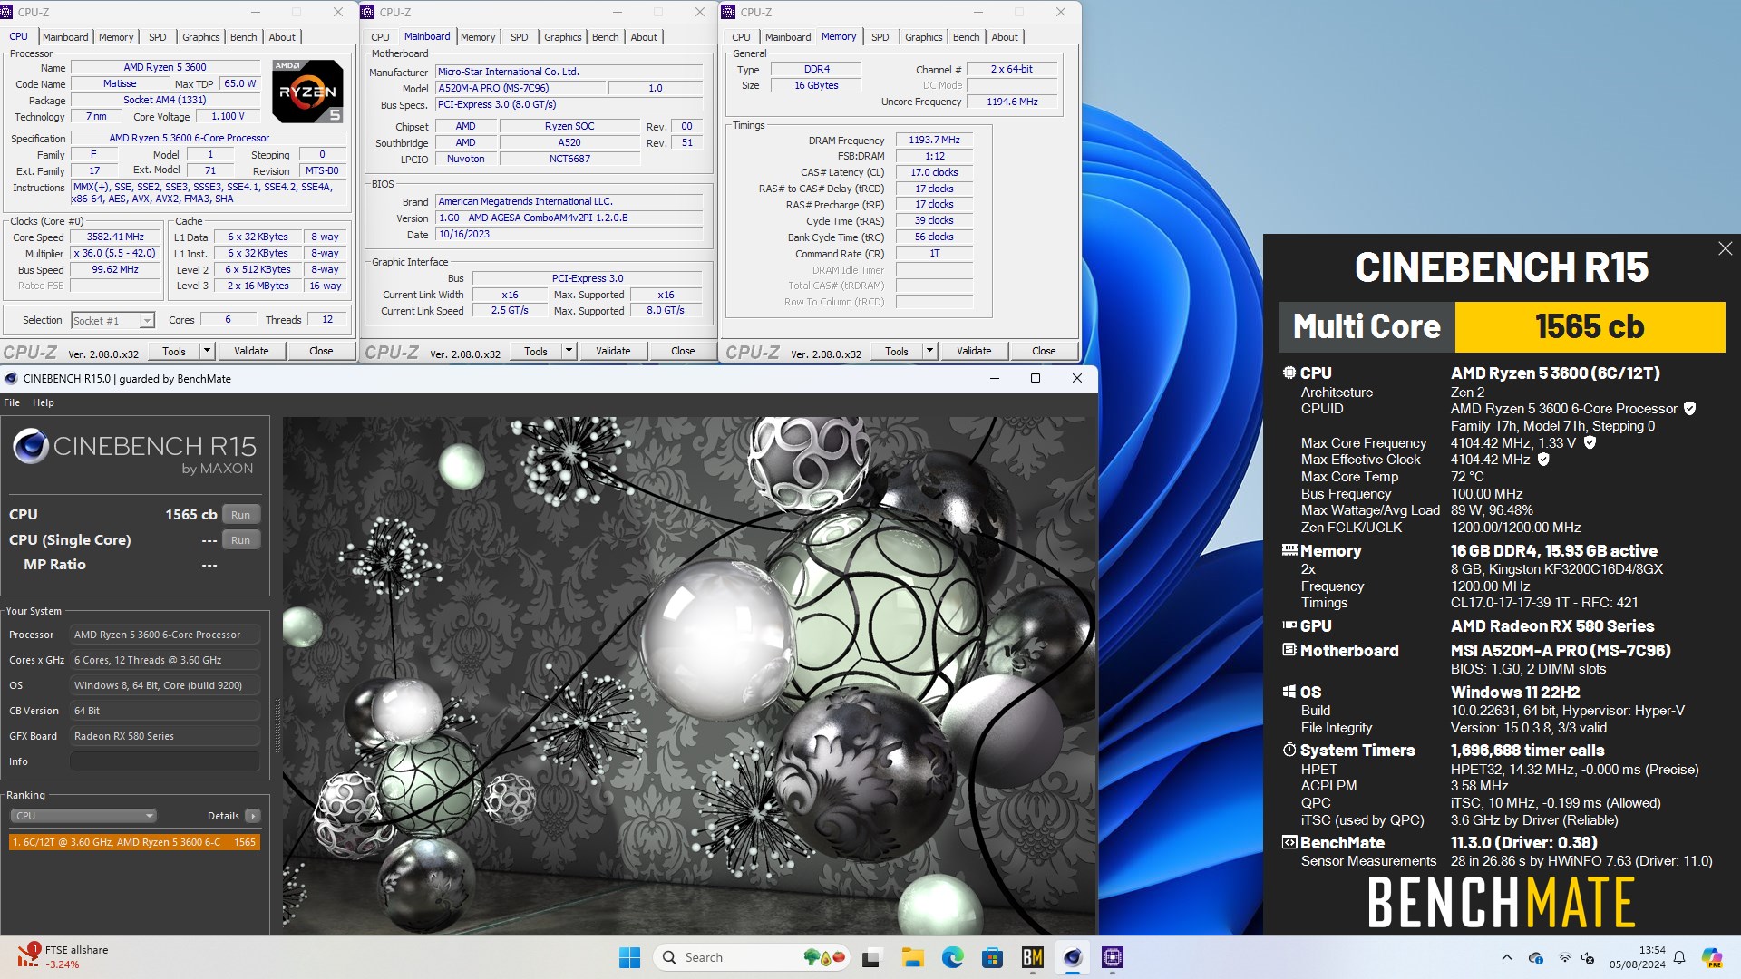Open the Memory tab in Mainboard CPU-Z window
1741x979 pixels.
click(x=478, y=37)
